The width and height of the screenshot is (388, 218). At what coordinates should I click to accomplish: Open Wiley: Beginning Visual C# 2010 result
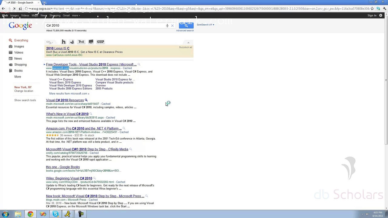[x=69, y=179]
